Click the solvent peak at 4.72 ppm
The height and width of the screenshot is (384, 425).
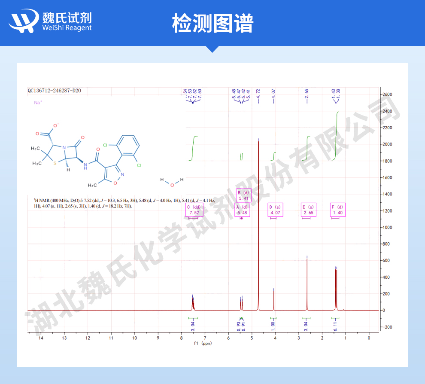coord(258,225)
